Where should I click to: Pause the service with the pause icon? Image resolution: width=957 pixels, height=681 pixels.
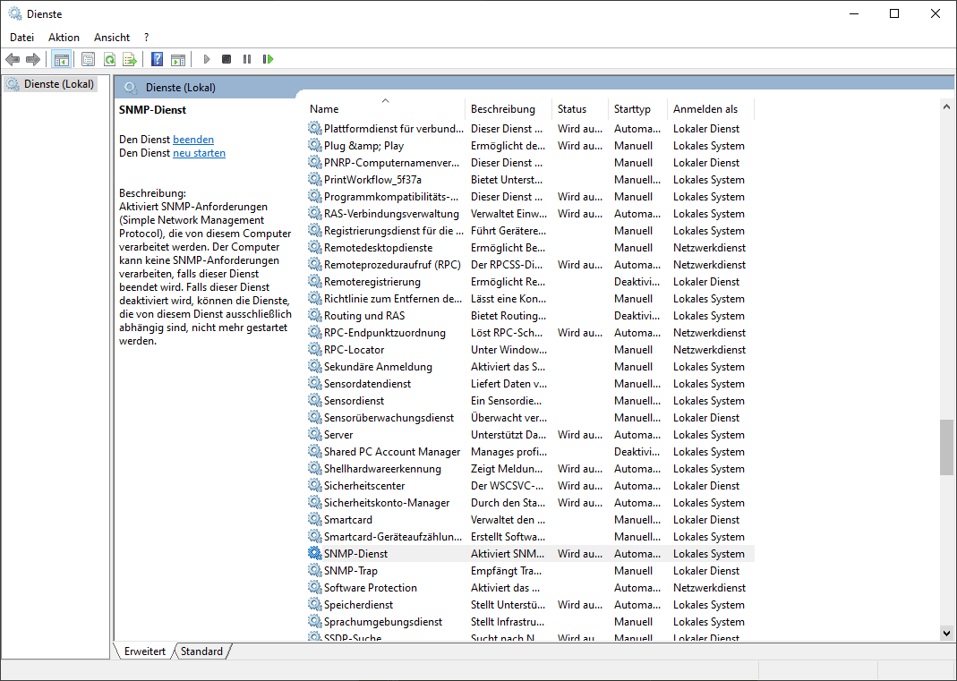pos(247,59)
